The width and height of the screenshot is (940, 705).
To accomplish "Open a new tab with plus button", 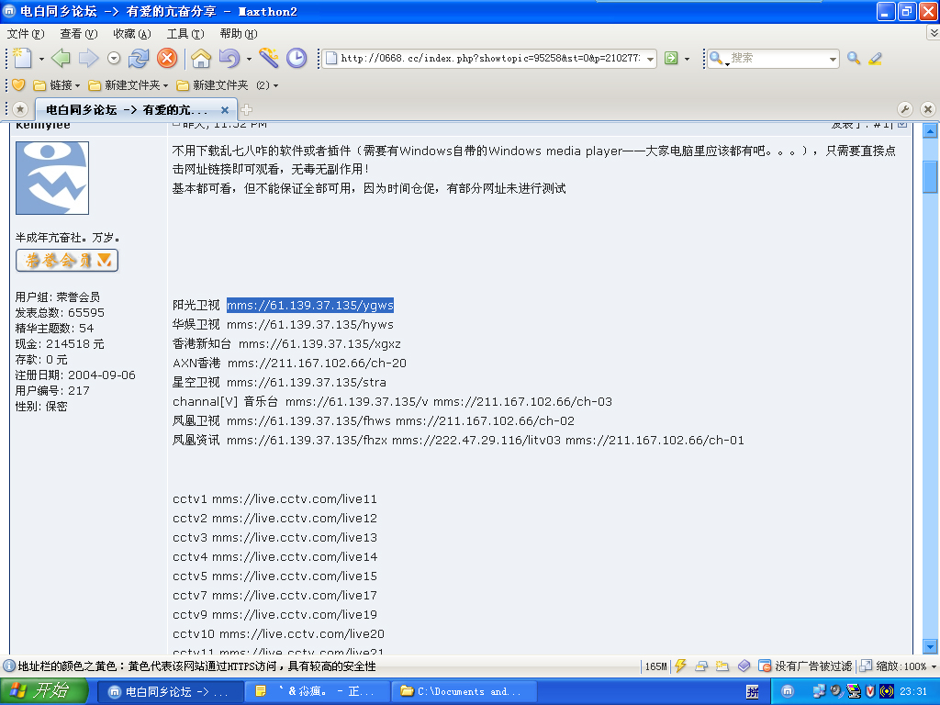I will [246, 109].
